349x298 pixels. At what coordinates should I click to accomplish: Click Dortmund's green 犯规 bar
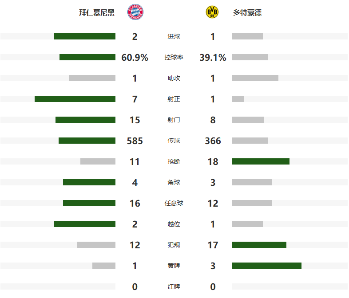click(x=259, y=245)
